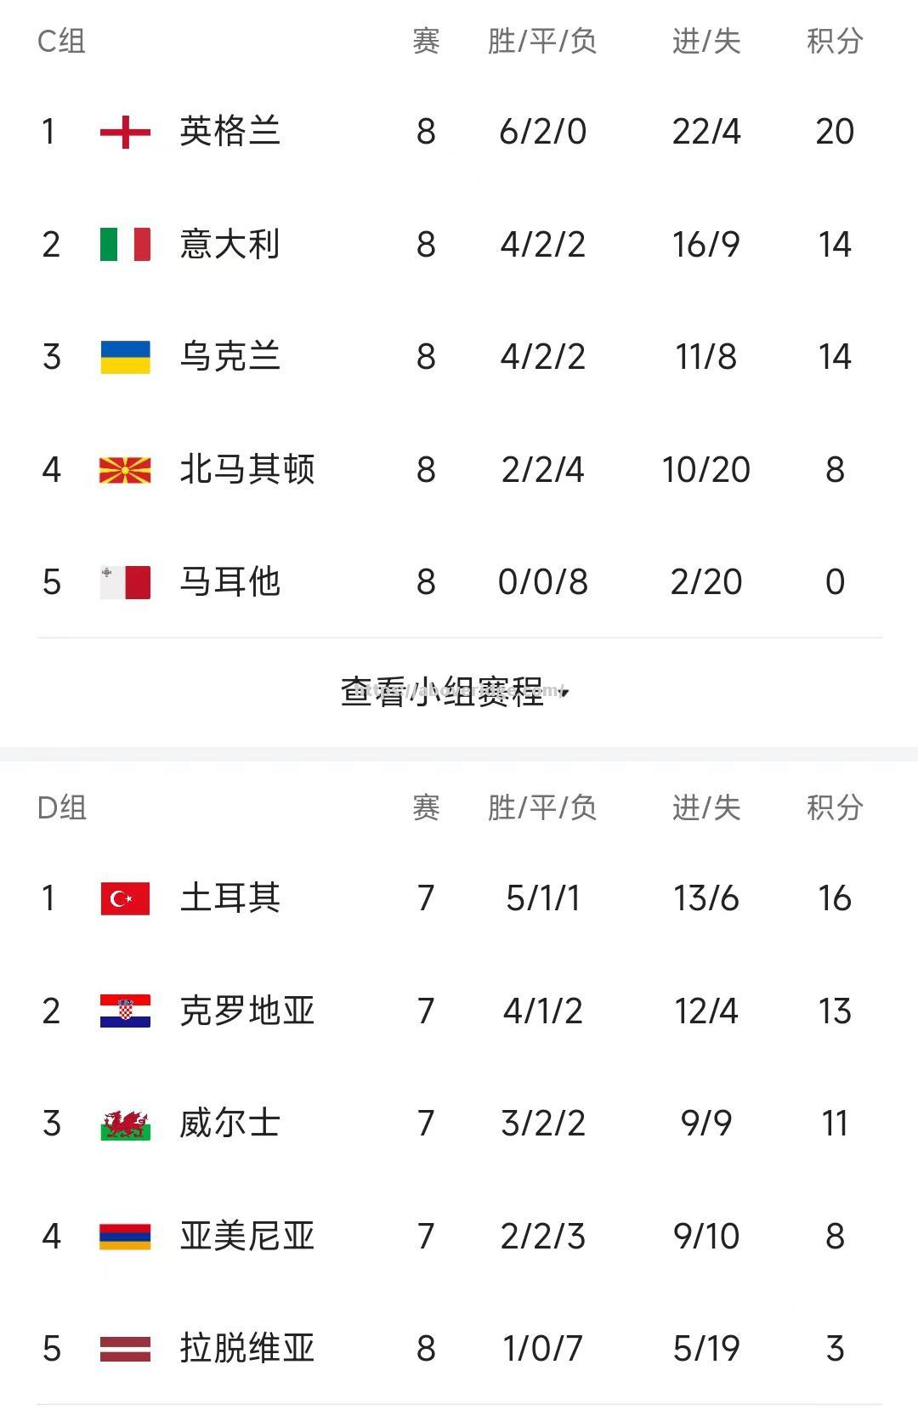Tap the Croatia flag icon
Screen dimensions: 918x1410
pyautogui.click(x=125, y=1011)
